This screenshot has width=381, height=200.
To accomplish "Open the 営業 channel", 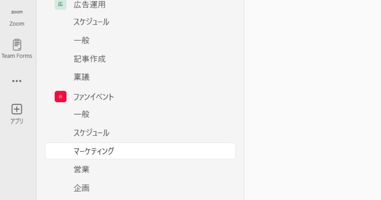I will click(x=81, y=170).
